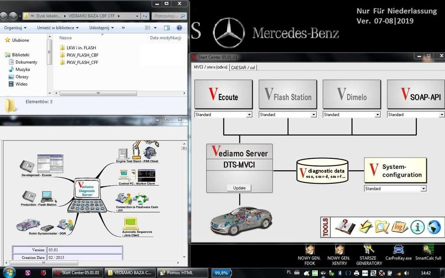Open the globe web tool icon
The width and height of the screenshot is (445, 278).
(x=434, y=227)
